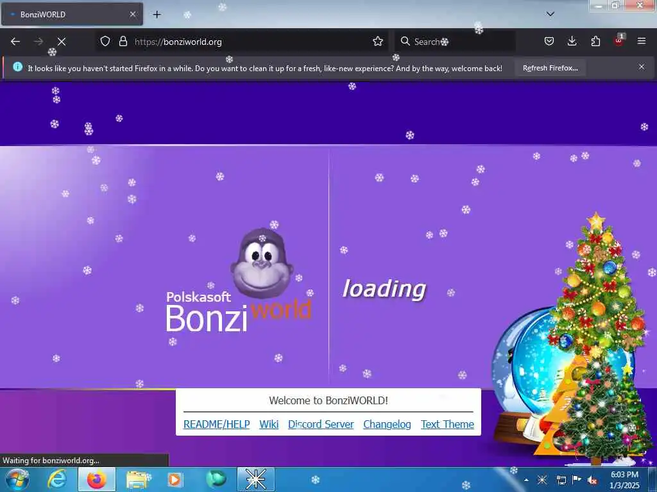Click the snowflake app in the taskbar
Viewport: 657px width, 492px height.
click(x=256, y=479)
